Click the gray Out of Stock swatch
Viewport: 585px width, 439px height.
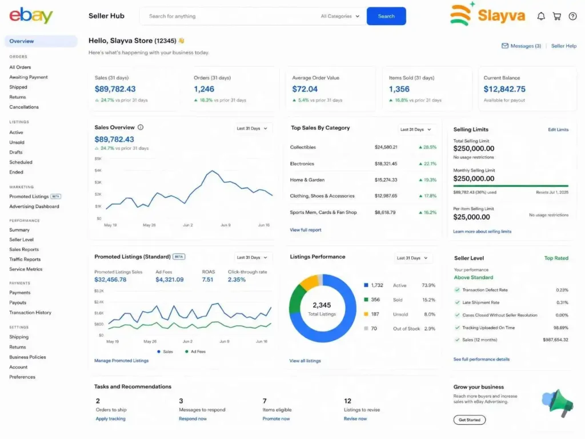click(366, 329)
